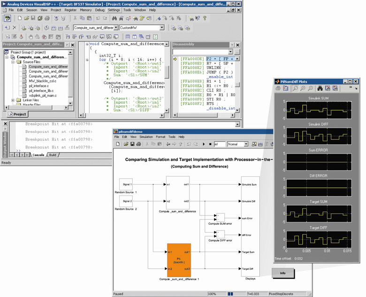The height and width of the screenshot is (297, 366).
Task: Click disassembly line FFA008E2 UNLINK
Action: pos(203,68)
